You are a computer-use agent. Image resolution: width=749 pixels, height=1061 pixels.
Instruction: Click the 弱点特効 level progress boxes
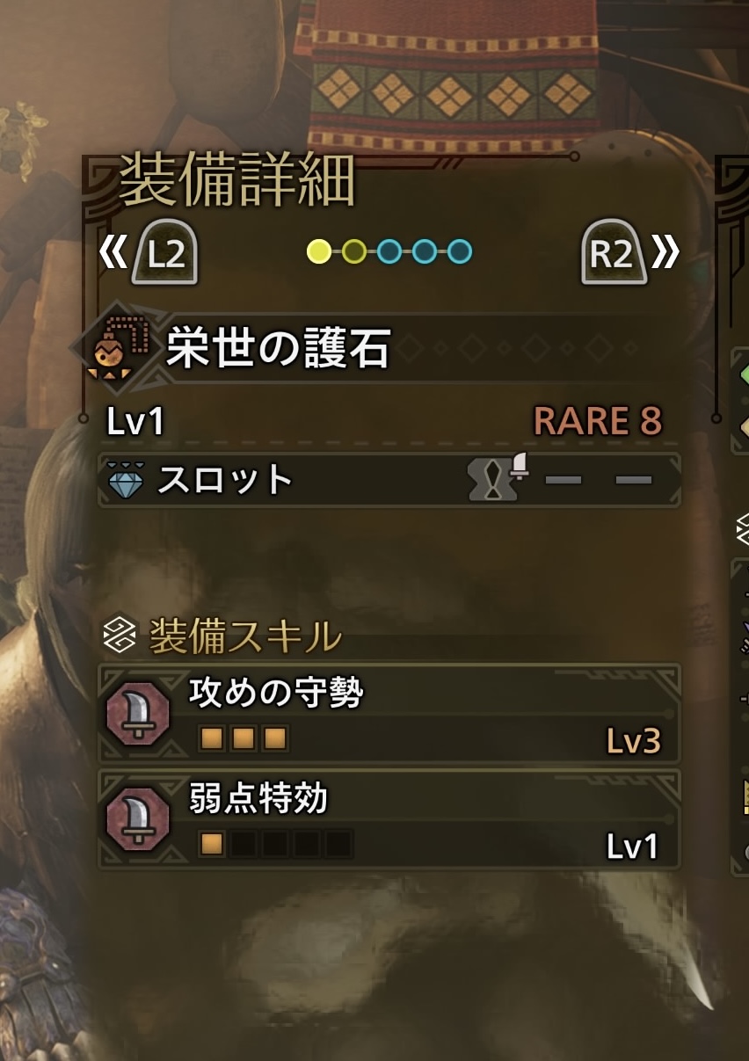(x=275, y=845)
